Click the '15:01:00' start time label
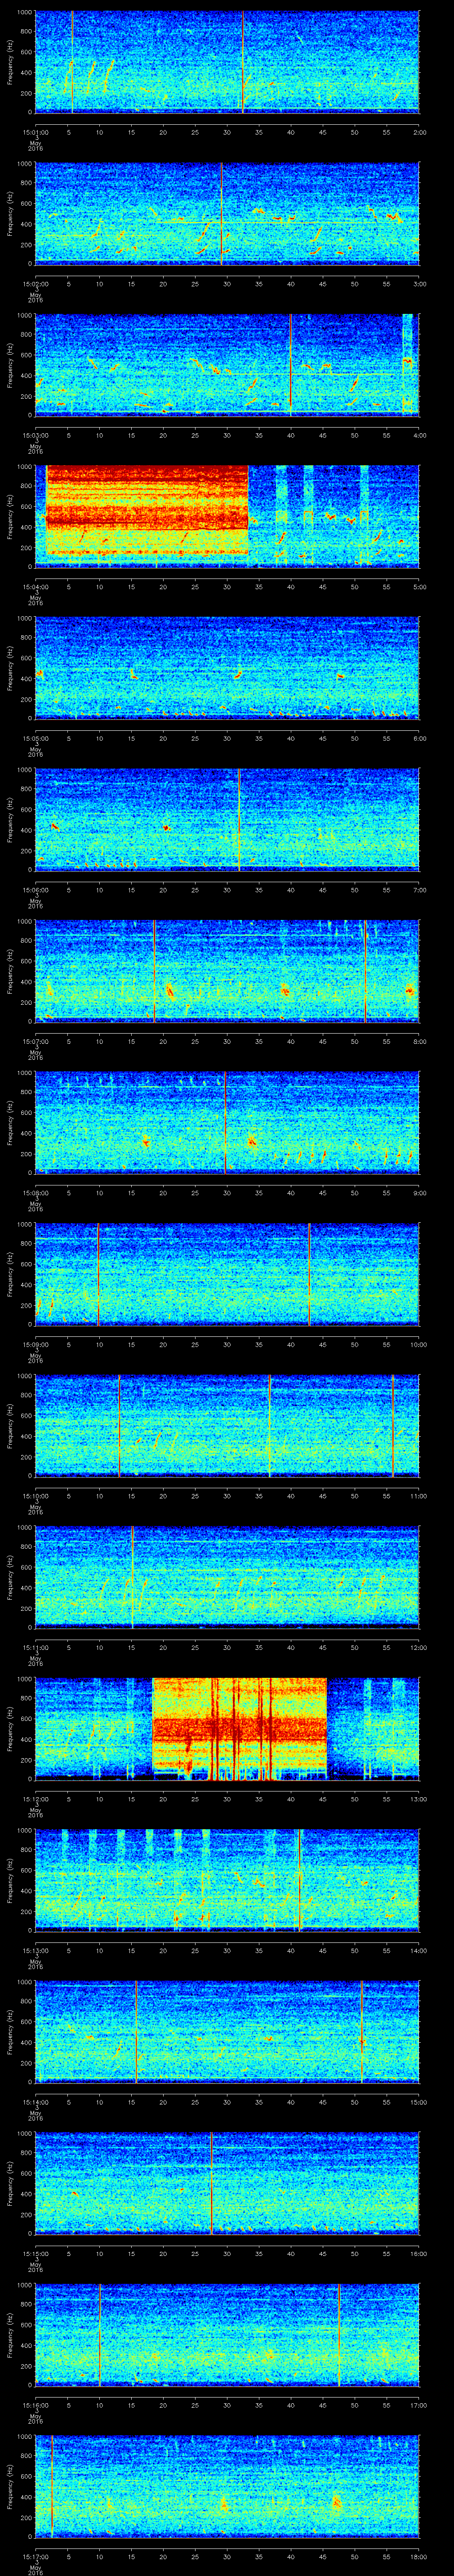This screenshot has height=2576, width=454. point(35,131)
